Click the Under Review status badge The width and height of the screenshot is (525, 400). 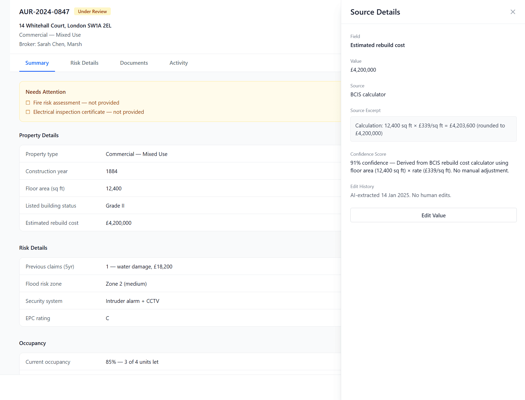[x=92, y=12]
